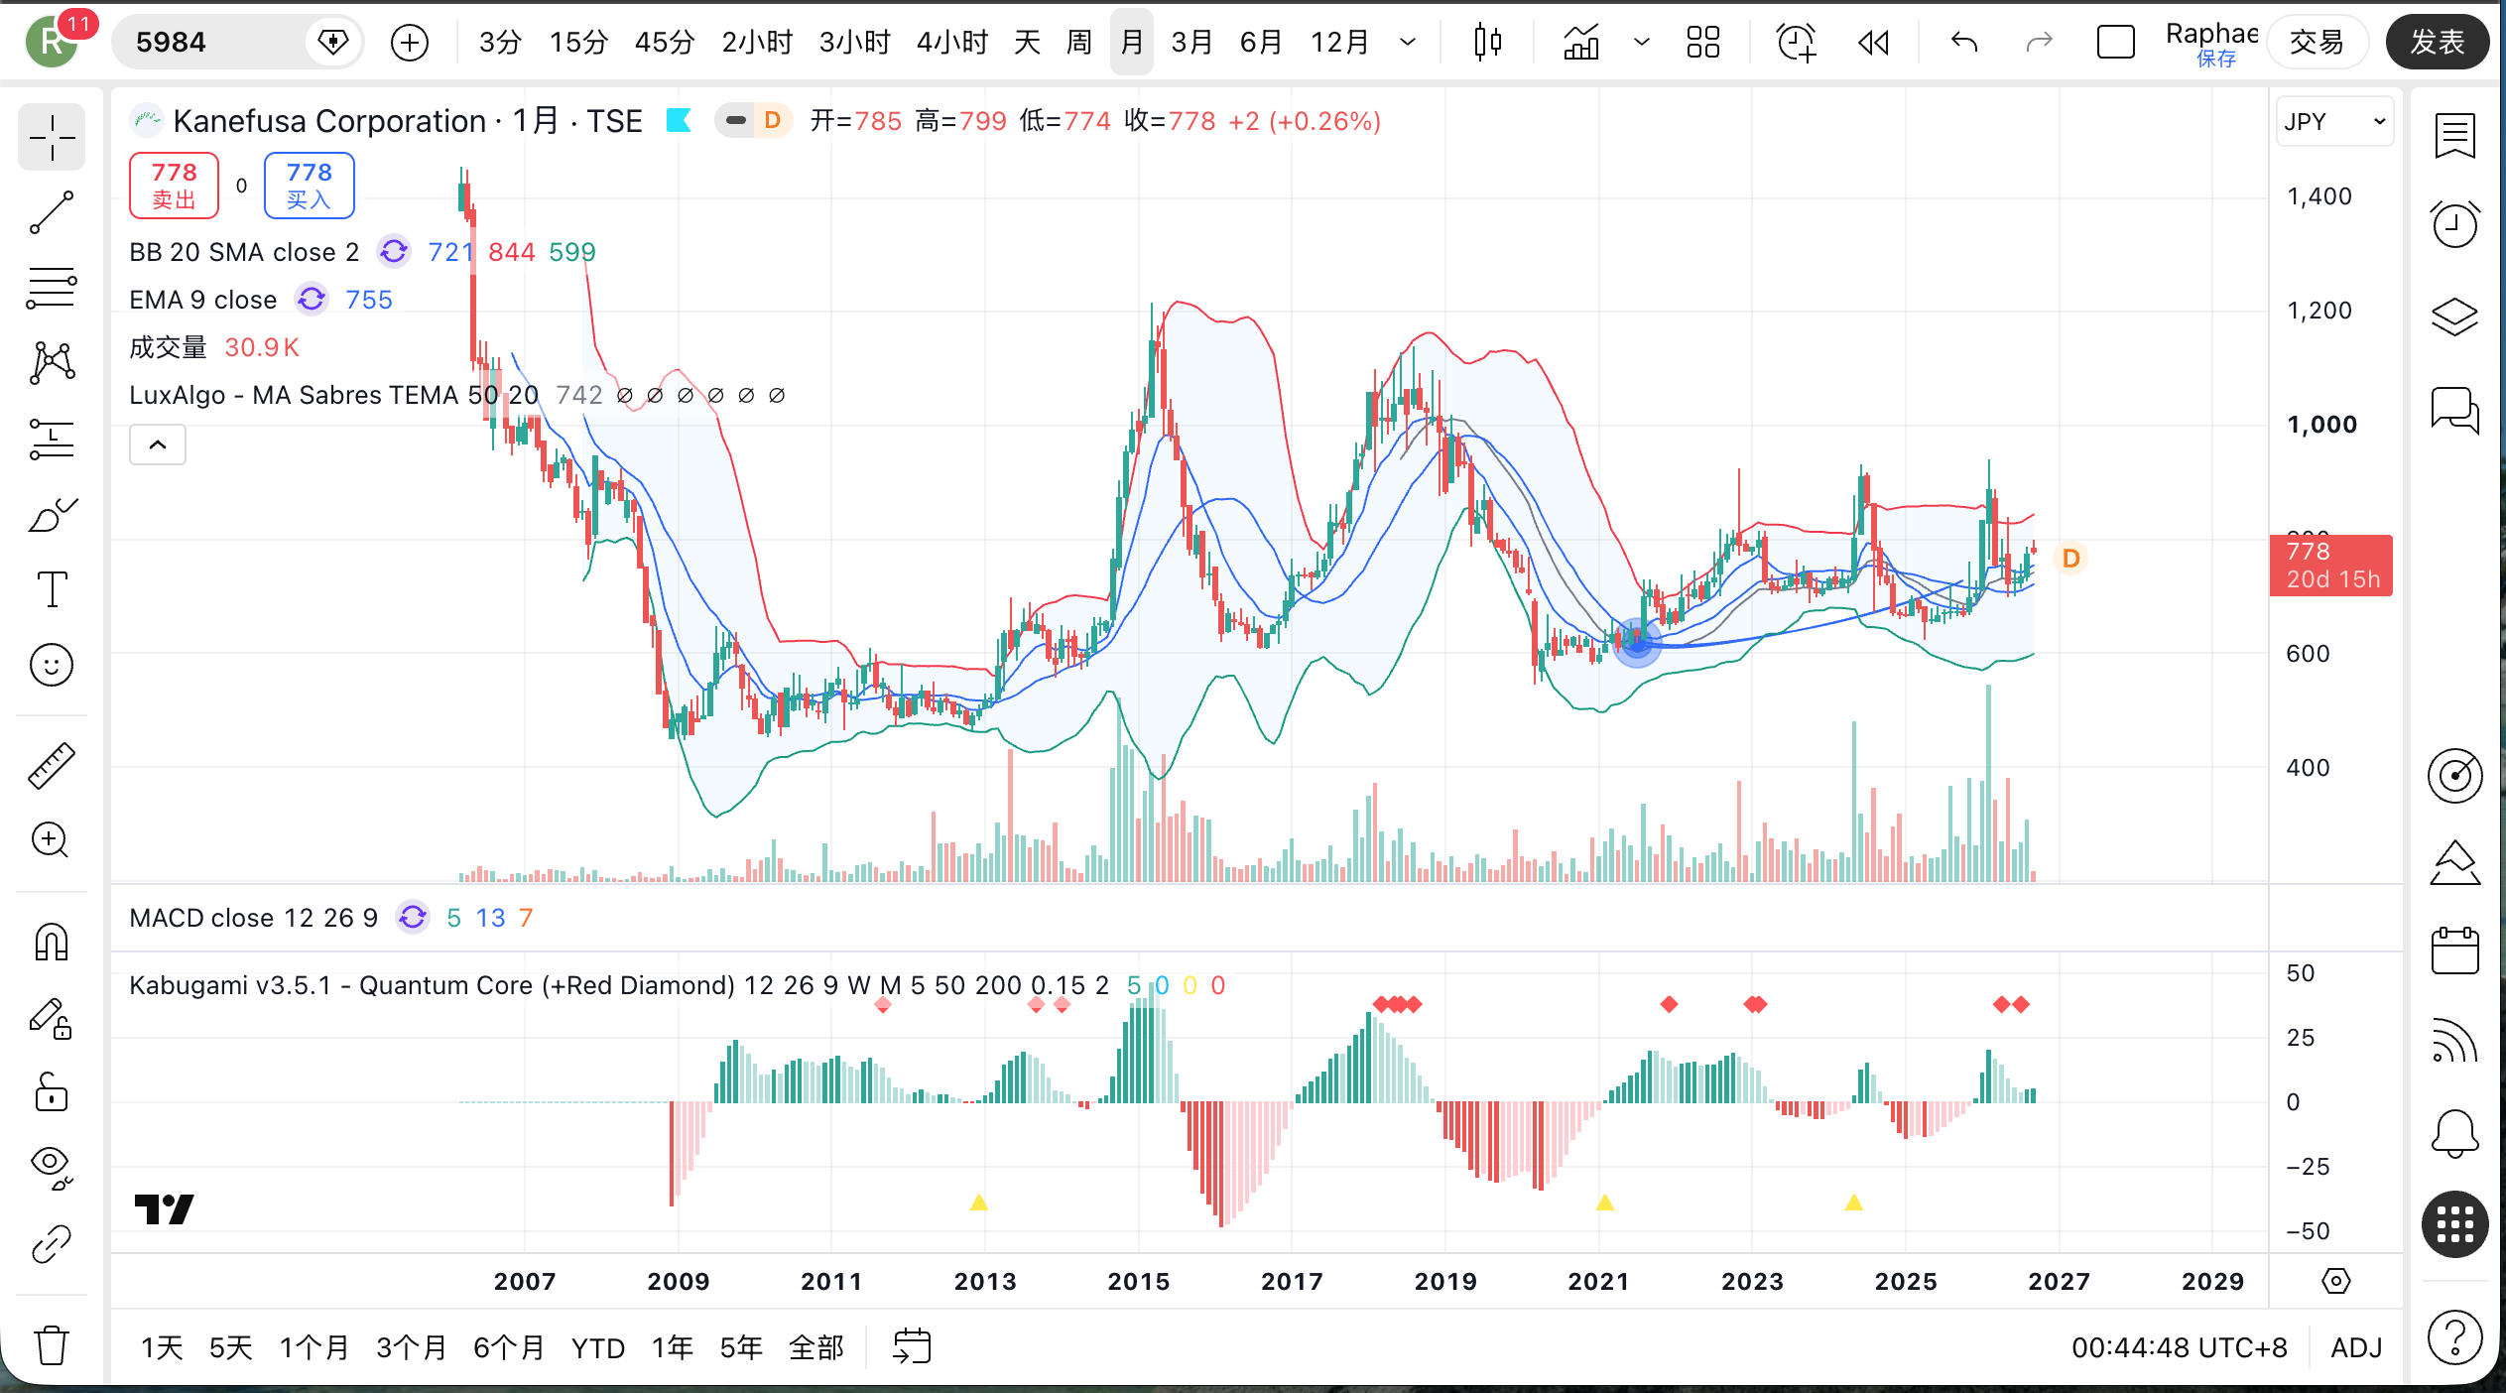Image resolution: width=2506 pixels, height=1393 pixels.
Task: Open the user profile avatar menu
Action: (52, 42)
